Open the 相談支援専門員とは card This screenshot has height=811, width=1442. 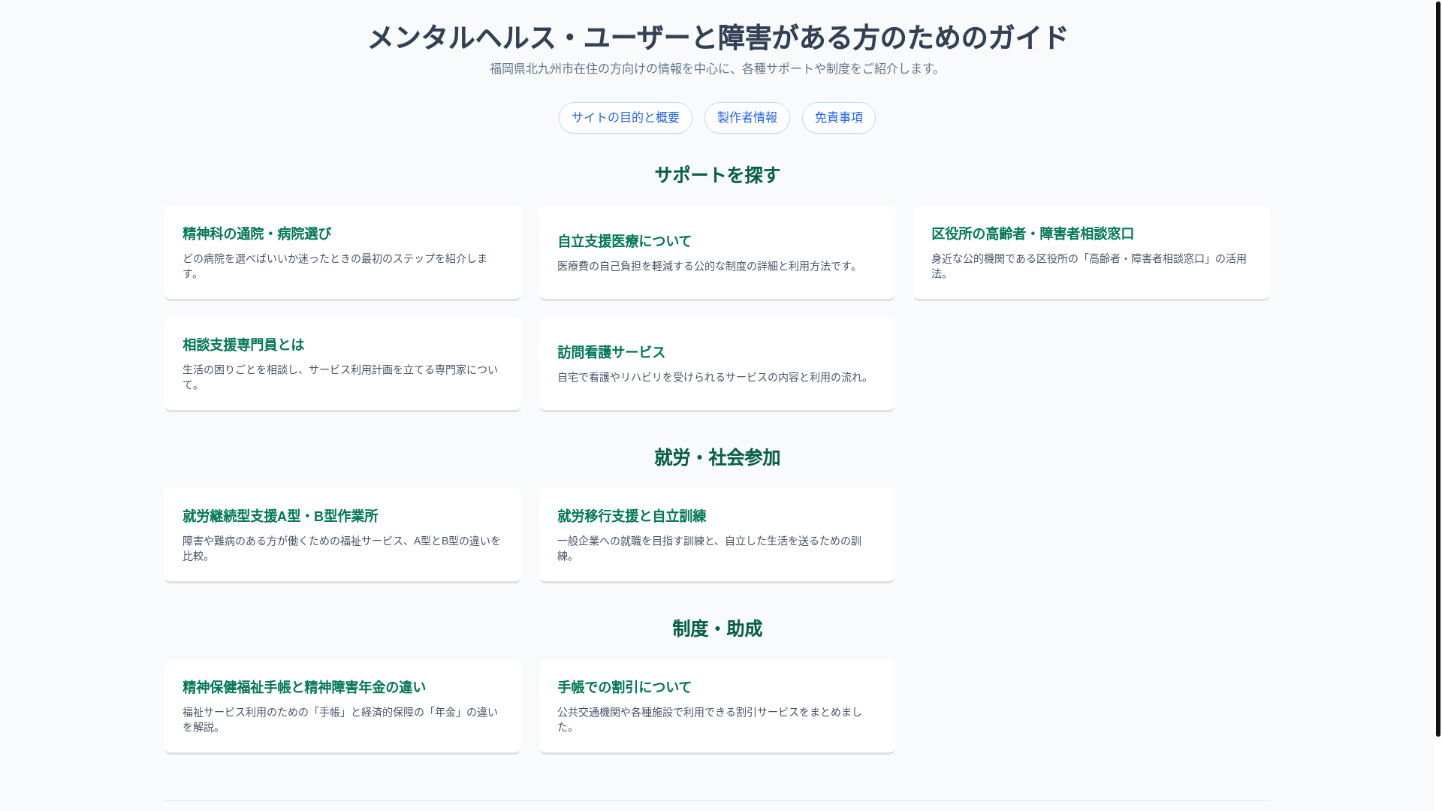click(342, 363)
